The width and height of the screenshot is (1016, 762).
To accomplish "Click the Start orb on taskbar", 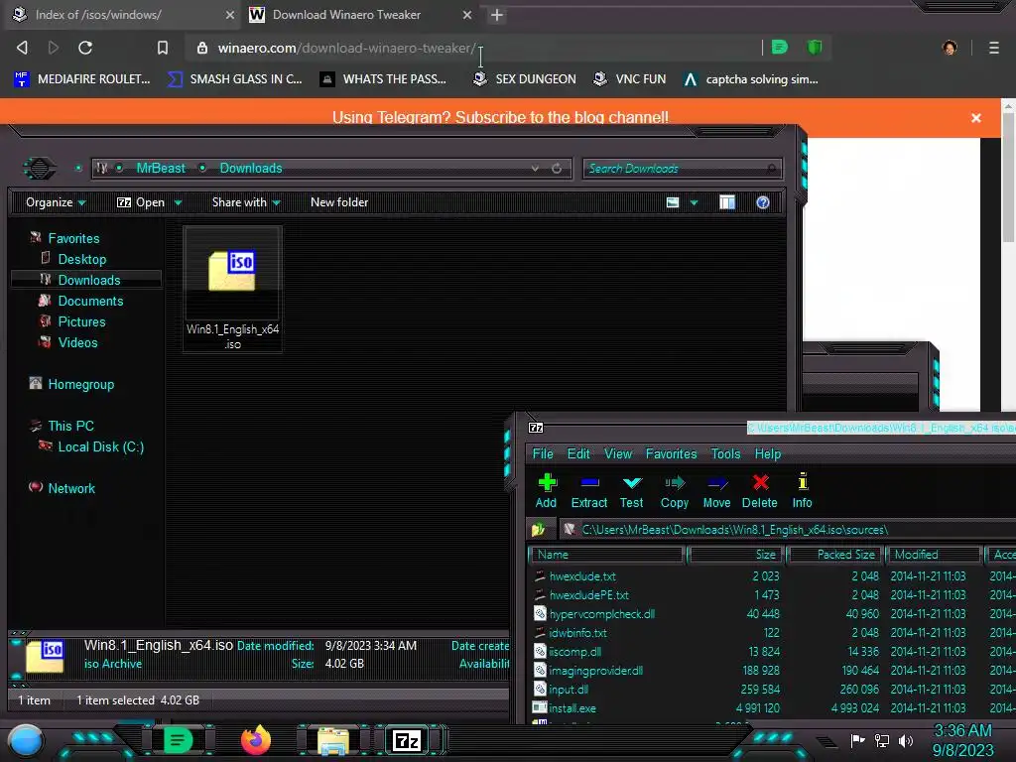I will 27,740.
